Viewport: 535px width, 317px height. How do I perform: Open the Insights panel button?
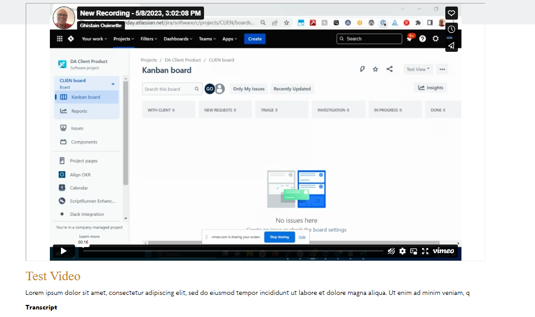click(431, 88)
